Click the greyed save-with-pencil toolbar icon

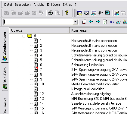(x=41, y=13)
